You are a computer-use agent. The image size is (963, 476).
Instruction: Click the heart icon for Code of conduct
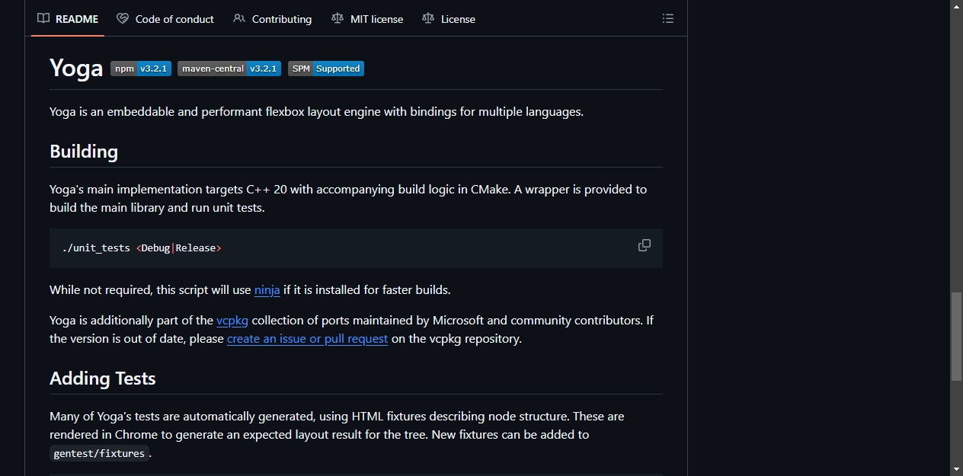(x=123, y=19)
